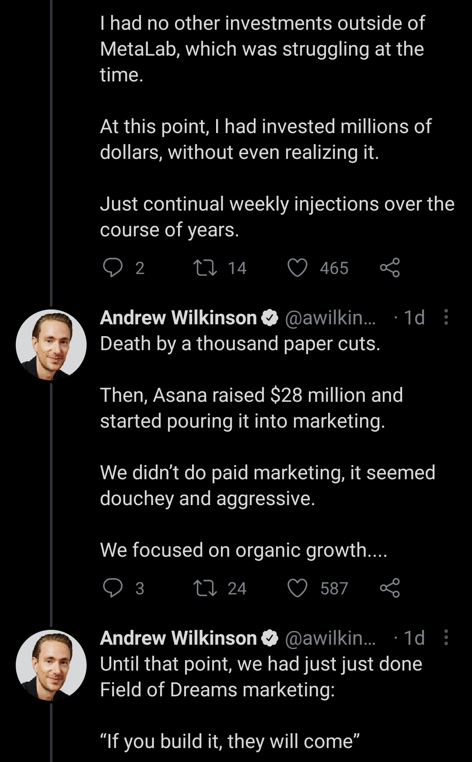The image size is (472, 762).
Task: Tap the verified badge on Death by paper cuts tweet
Action: [270, 318]
